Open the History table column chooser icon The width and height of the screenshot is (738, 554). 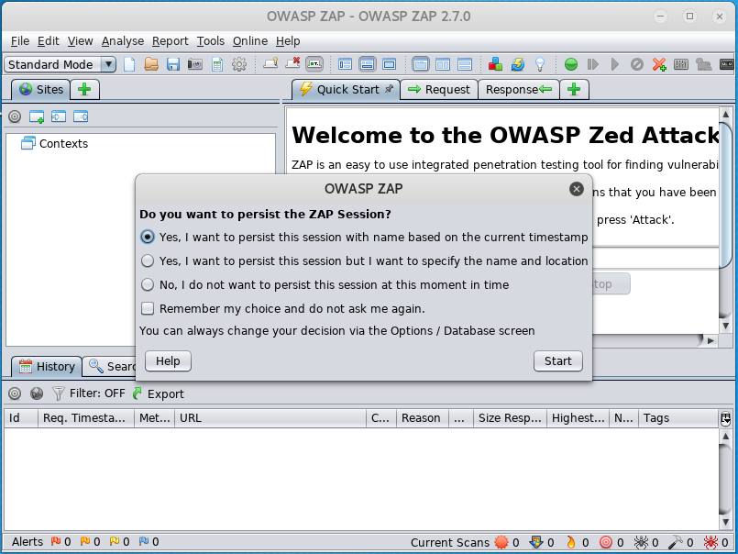[x=725, y=418]
